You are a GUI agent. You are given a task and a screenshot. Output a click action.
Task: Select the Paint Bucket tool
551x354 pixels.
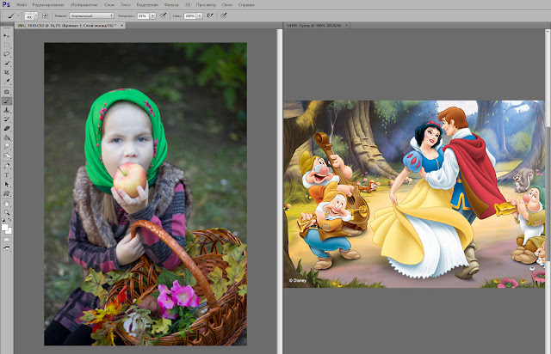tap(7, 137)
